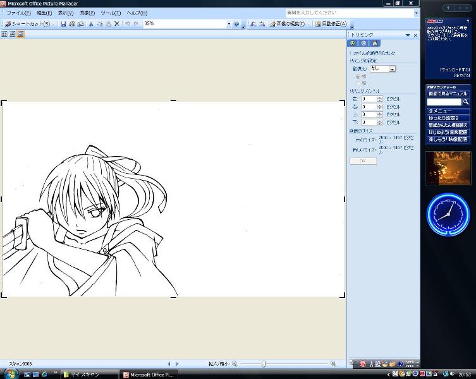Click @メニュー button in FMV gadget
Screen dimensions: 476x379
click(448, 111)
